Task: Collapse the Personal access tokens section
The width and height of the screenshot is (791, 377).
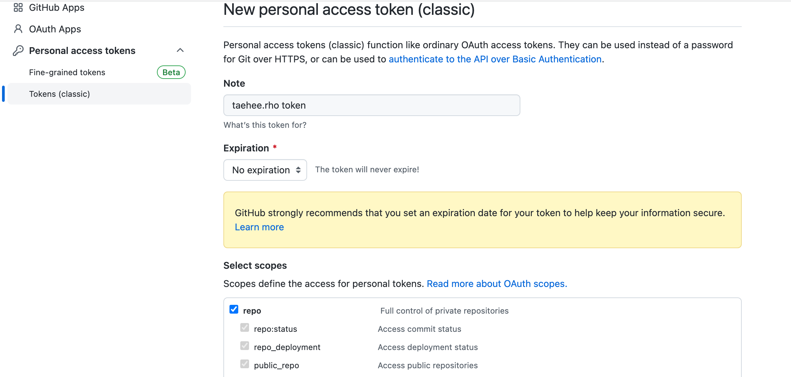Action: 180,50
